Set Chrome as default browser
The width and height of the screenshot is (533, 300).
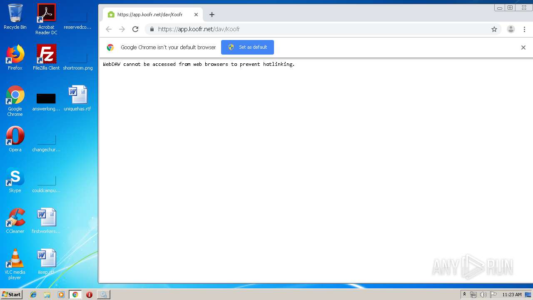tap(247, 47)
